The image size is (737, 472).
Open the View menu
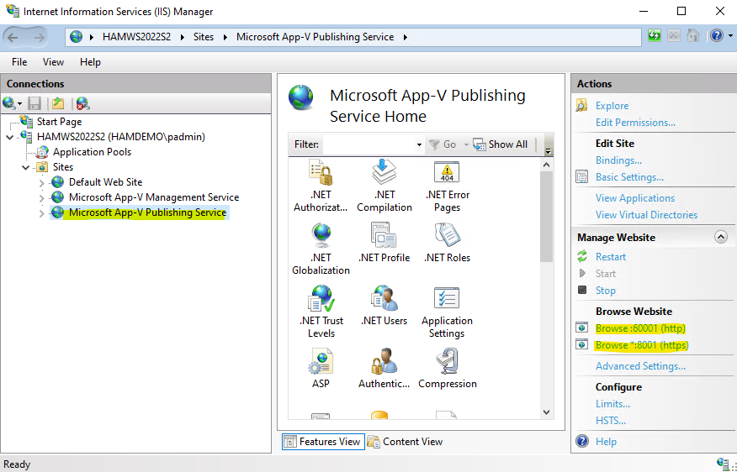point(53,62)
